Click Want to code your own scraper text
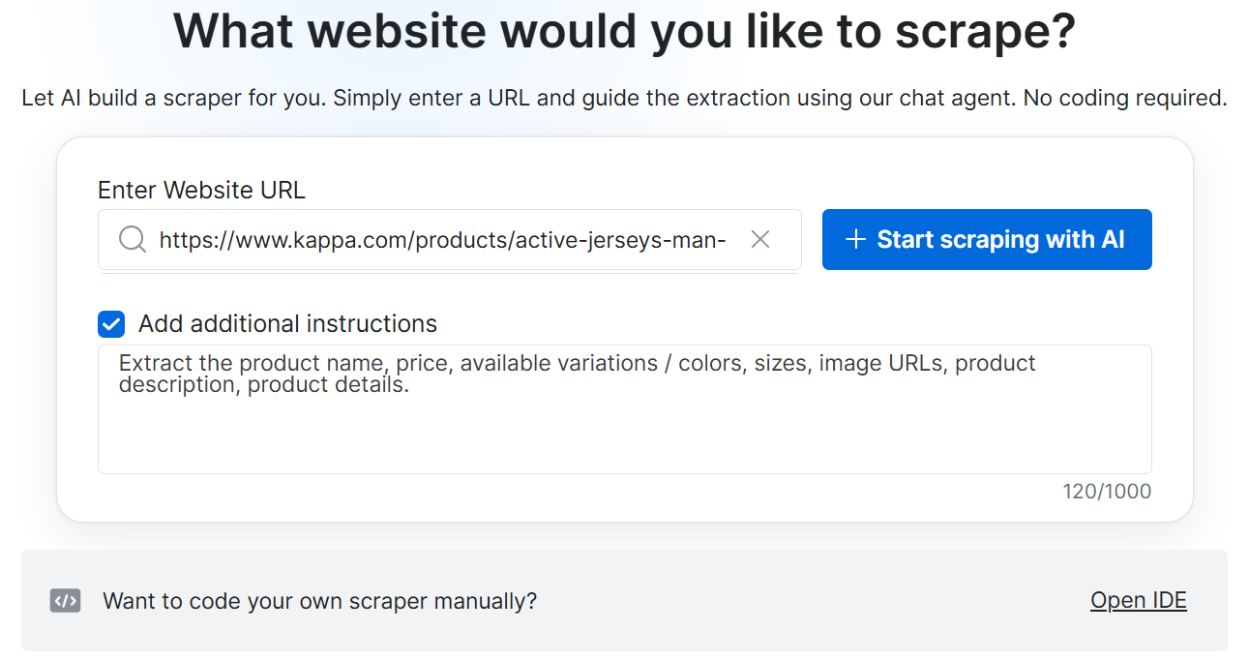1249x661 pixels. click(320, 601)
